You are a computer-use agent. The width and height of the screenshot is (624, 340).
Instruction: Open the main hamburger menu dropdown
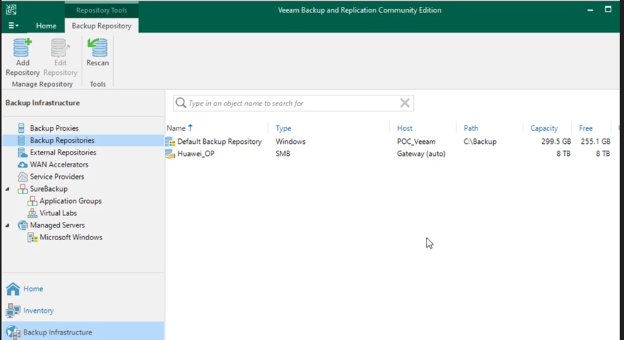coord(13,25)
